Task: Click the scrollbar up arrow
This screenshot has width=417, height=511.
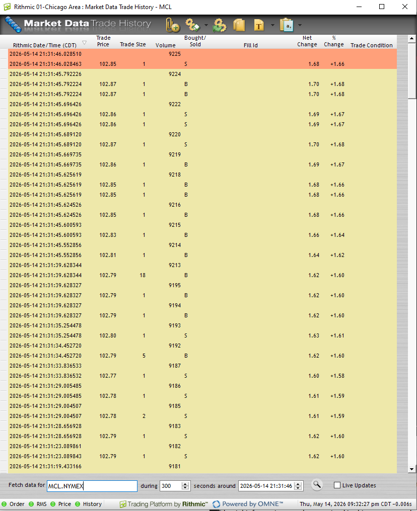Action: [x=412, y=39]
